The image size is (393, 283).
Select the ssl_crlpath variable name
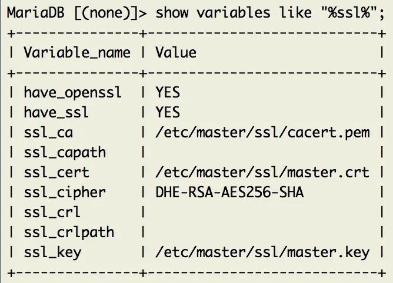click(69, 233)
